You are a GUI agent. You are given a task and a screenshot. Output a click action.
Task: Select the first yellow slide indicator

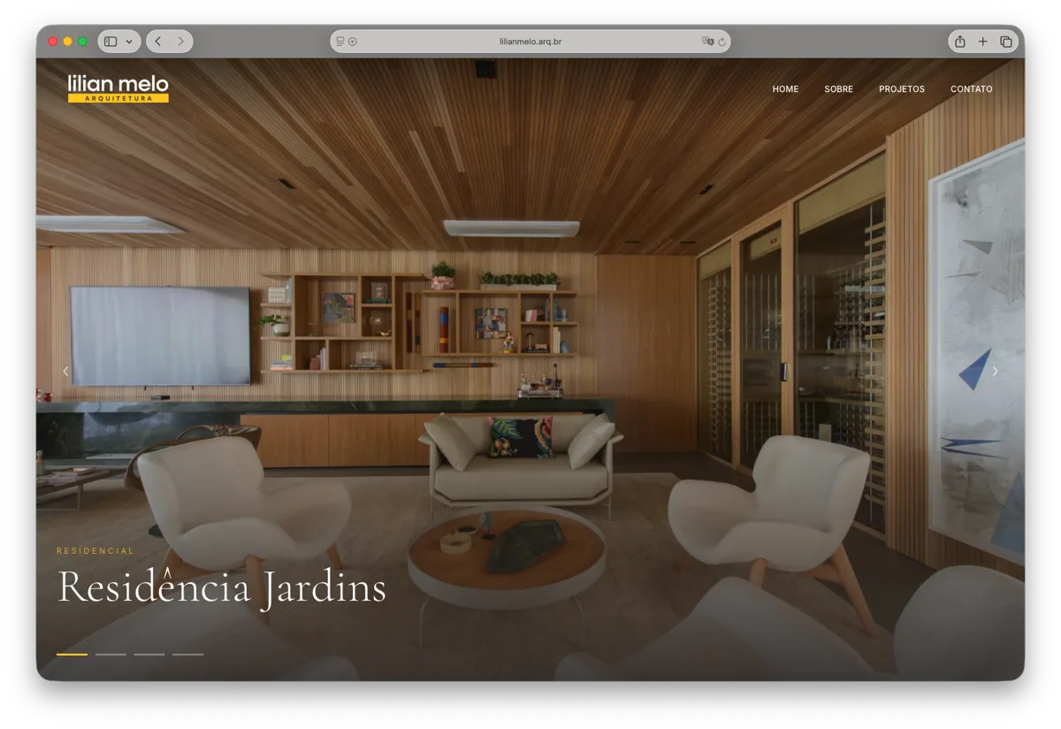tap(72, 655)
